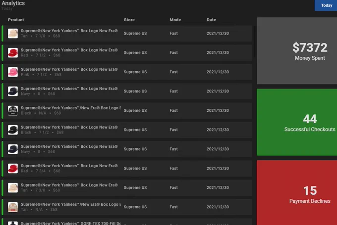Click the checkout list scrollbar
337x225 pixels.
pyautogui.click(x=254, y=42)
